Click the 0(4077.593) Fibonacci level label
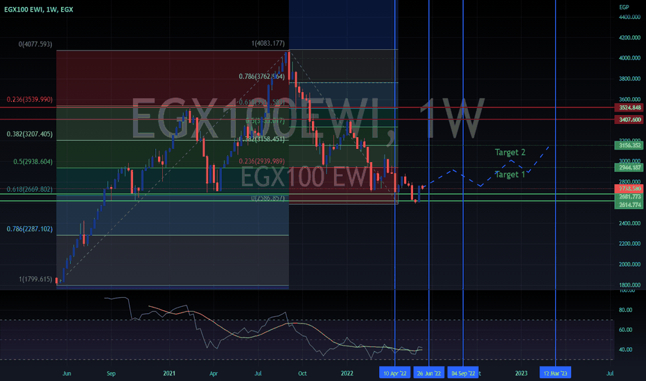 [35, 44]
